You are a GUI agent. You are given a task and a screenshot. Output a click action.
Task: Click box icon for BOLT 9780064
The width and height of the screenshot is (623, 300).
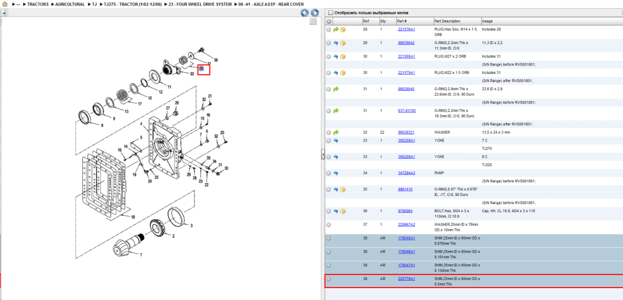(x=343, y=211)
